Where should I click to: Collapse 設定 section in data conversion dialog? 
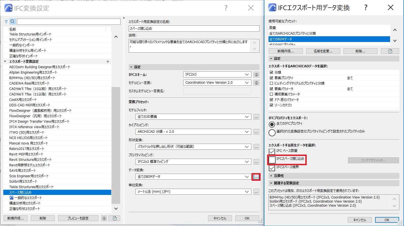click(271, 59)
